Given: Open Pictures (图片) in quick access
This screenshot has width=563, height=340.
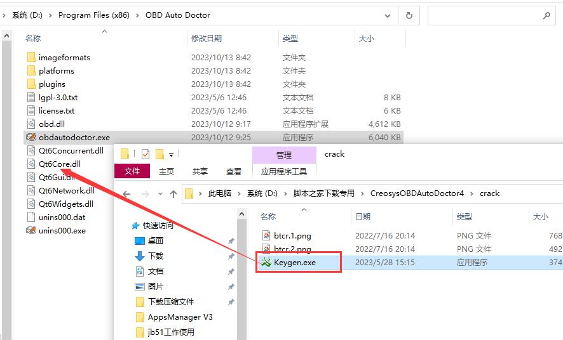Looking at the screenshot, I should (156, 287).
